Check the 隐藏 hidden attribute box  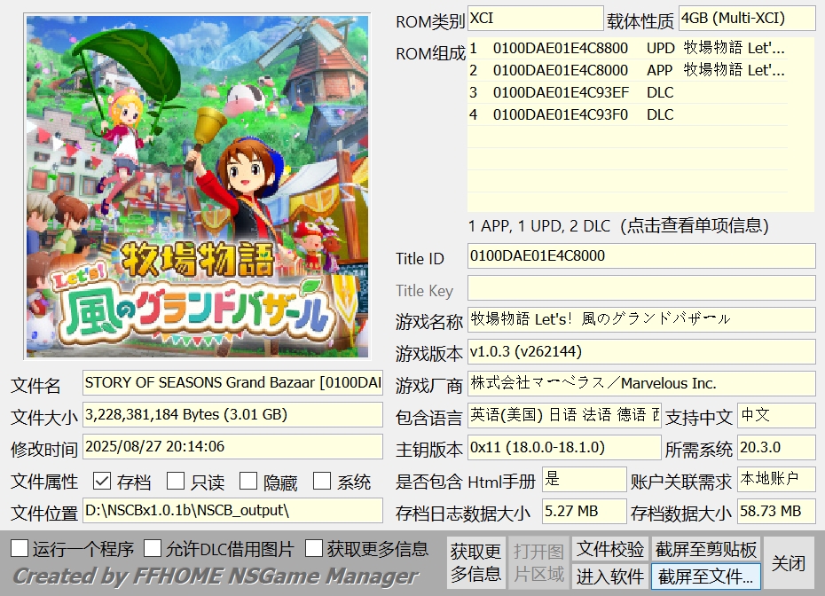coord(249,482)
